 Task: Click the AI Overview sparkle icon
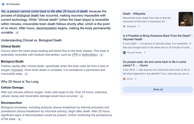[x=3, y=4]
